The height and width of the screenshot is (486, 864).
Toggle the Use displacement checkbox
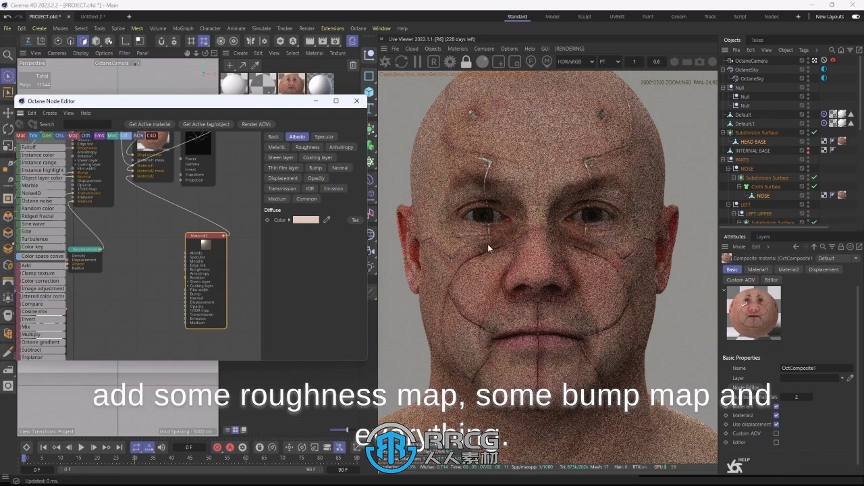click(x=776, y=425)
